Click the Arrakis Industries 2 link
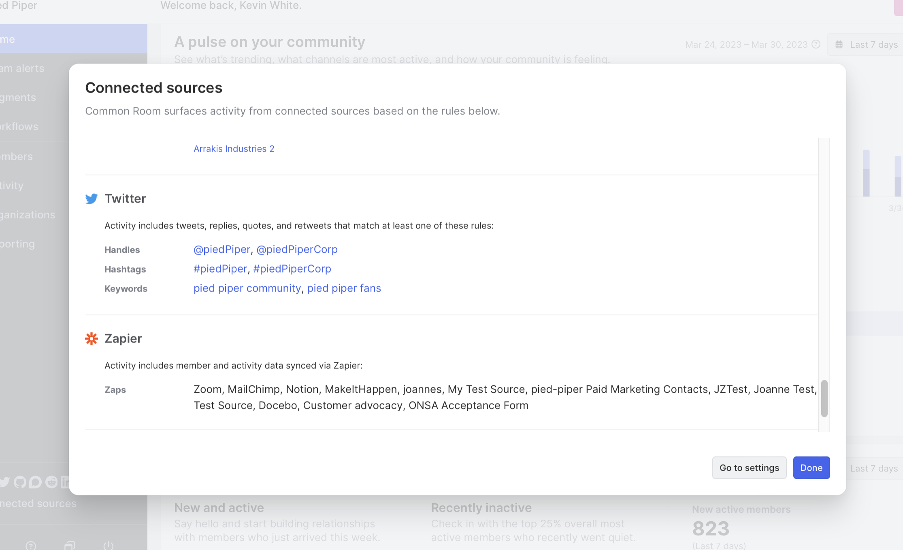Image resolution: width=903 pixels, height=550 pixels. point(234,149)
